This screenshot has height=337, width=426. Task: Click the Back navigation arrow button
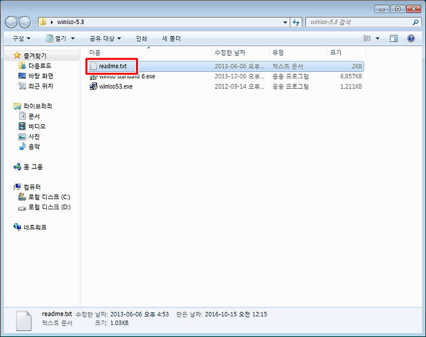pyautogui.click(x=11, y=22)
